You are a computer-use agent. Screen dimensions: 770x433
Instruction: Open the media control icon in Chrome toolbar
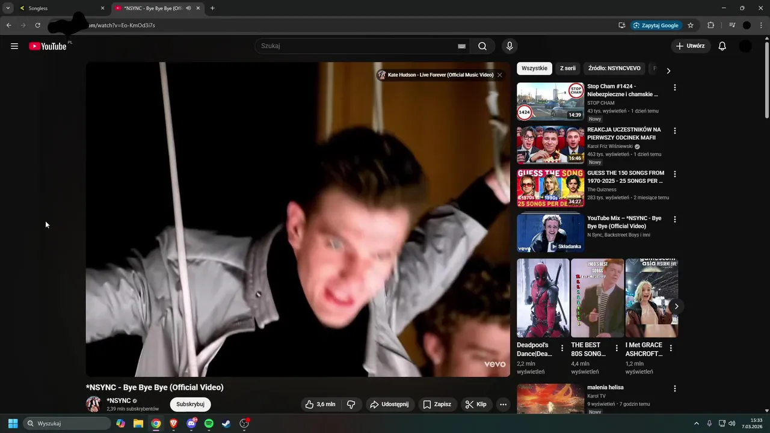732,25
